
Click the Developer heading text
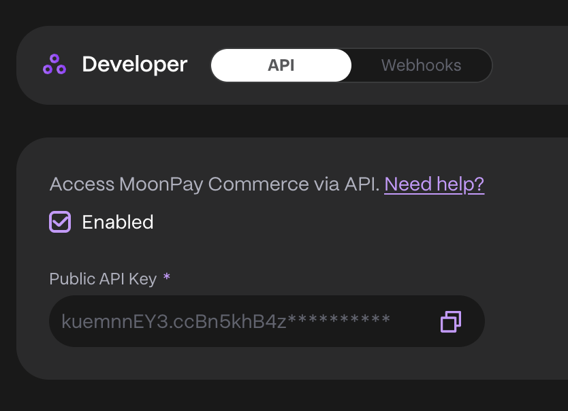135,65
